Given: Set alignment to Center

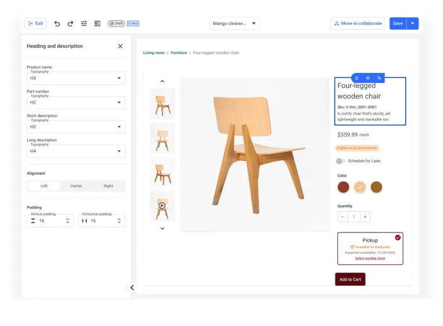Looking at the screenshot, I should pos(76,186).
